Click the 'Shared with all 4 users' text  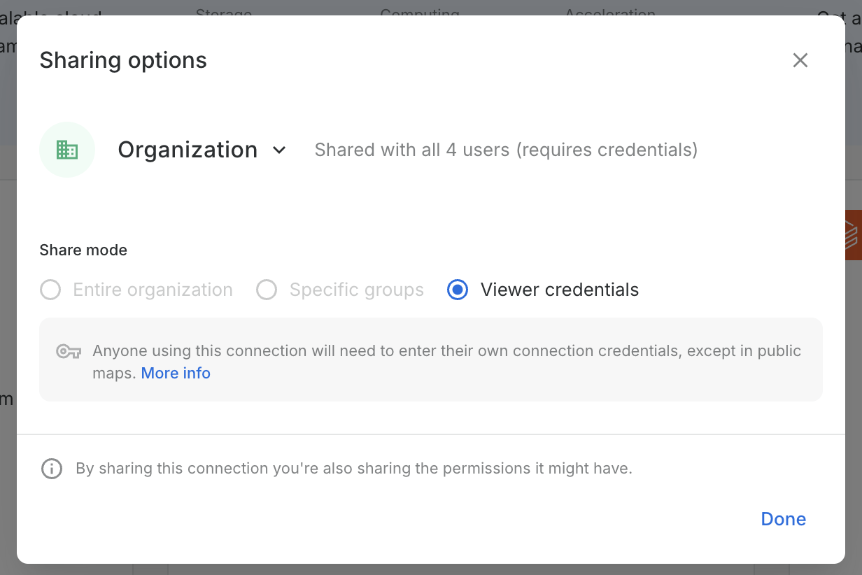[x=506, y=150]
